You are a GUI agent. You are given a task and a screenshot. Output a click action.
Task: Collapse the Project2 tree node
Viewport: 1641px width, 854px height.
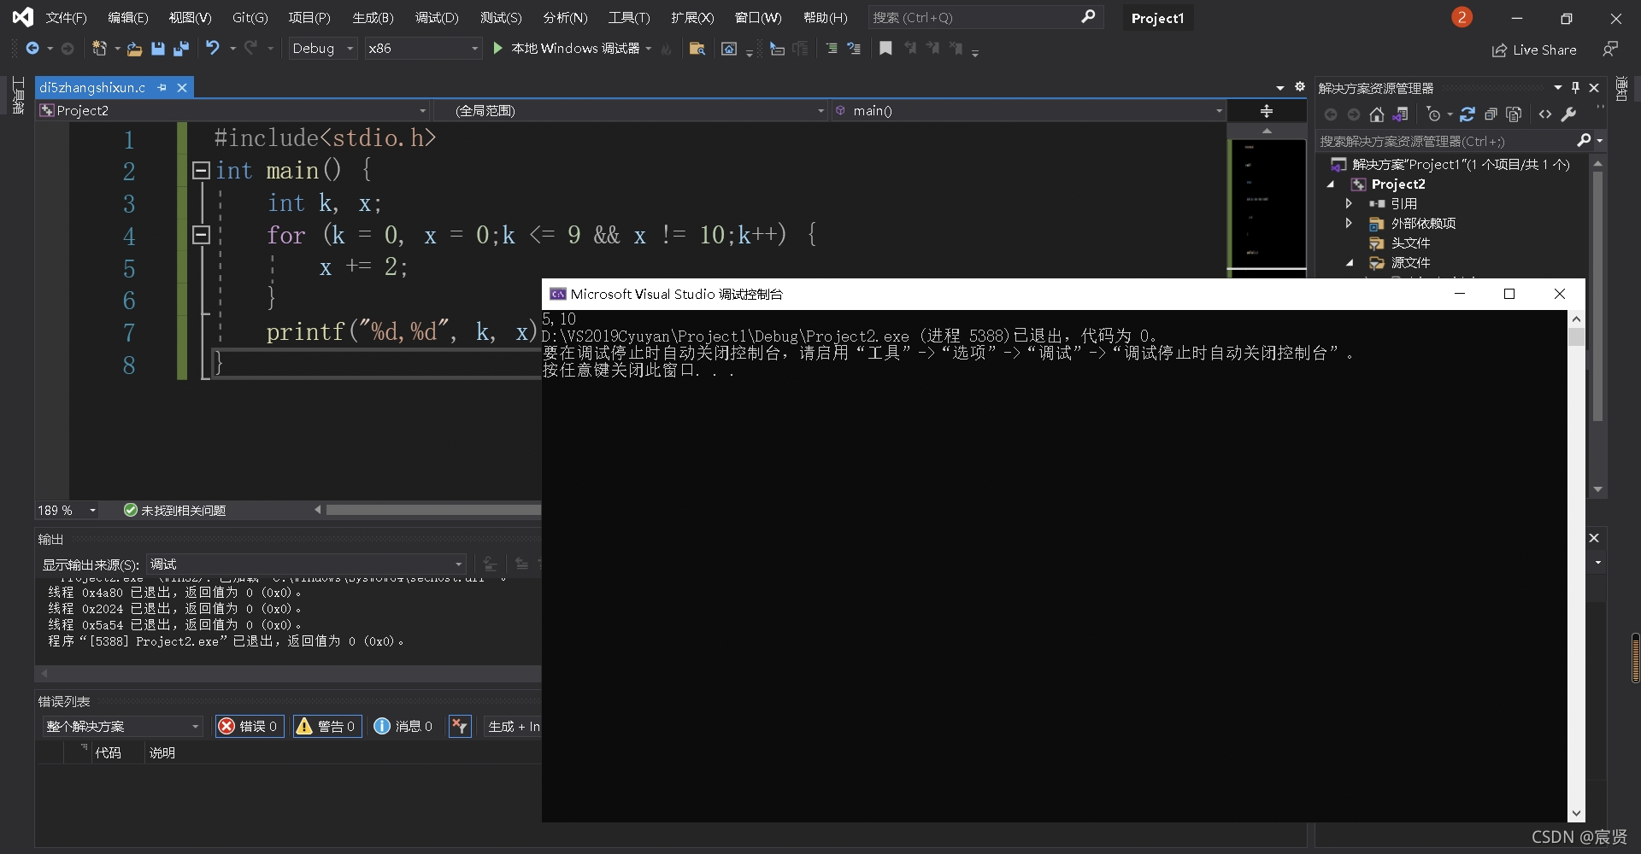point(1331,184)
